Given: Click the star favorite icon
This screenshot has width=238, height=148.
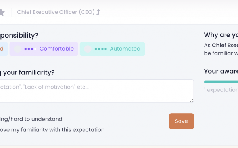Looking at the screenshot, I should point(2,12).
